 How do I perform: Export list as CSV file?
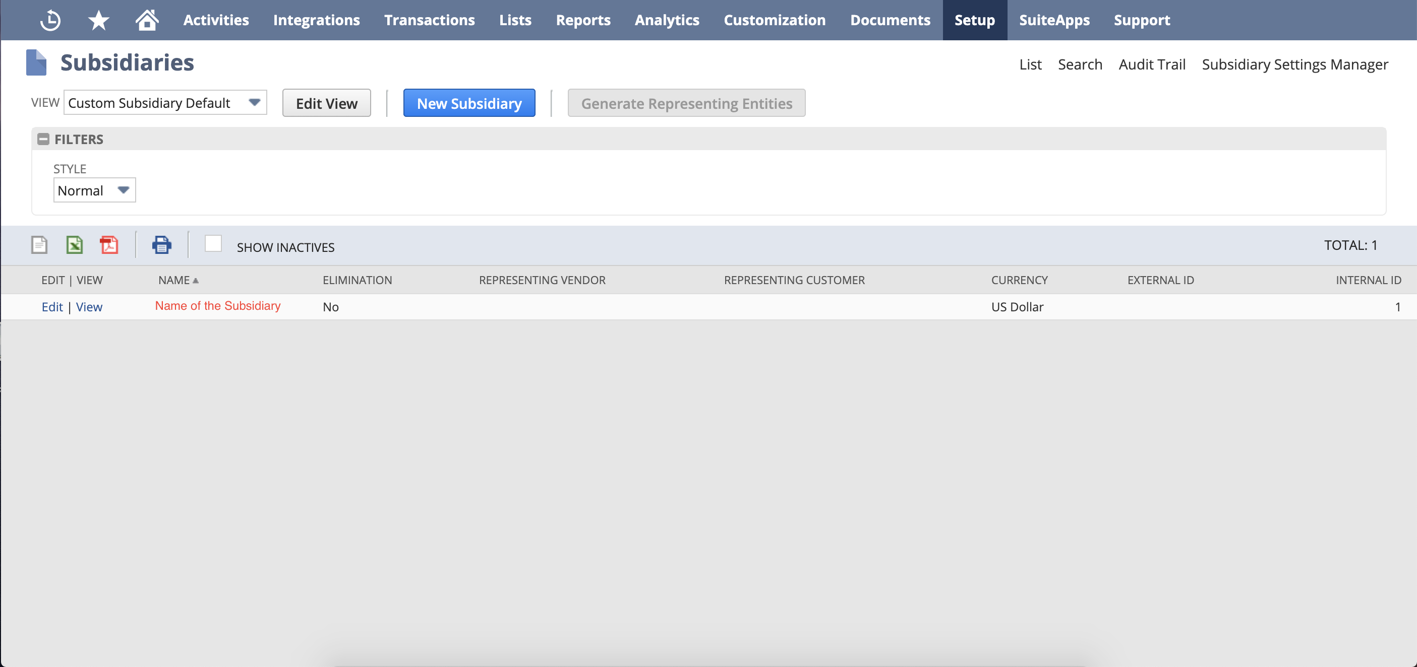38,245
